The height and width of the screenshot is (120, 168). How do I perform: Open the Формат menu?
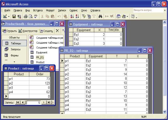[50, 10]
